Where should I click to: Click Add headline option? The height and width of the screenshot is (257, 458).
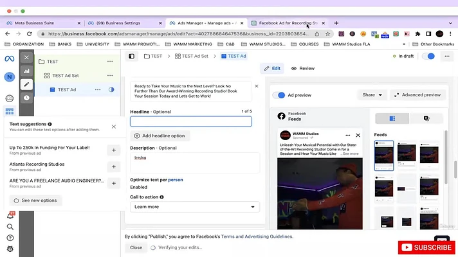[160, 136]
